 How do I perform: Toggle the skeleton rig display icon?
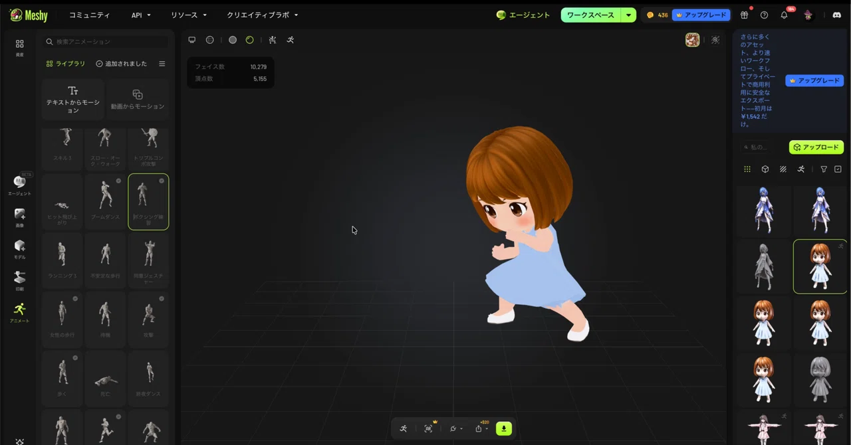pos(273,40)
